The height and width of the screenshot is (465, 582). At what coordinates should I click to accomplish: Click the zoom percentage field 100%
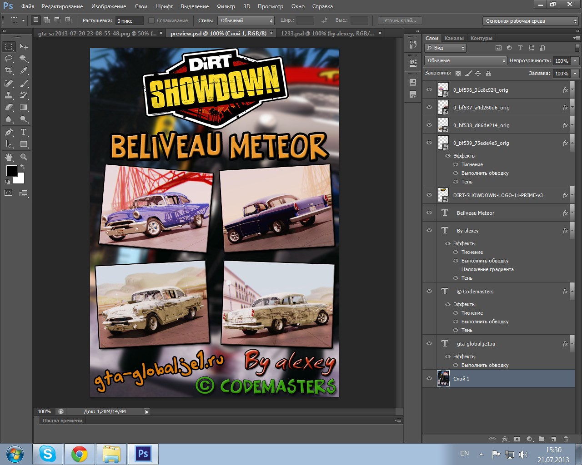(x=45, y=411)
